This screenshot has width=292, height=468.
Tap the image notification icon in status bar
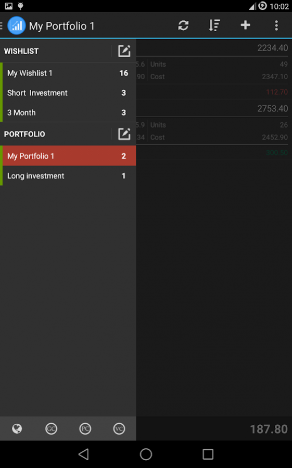9,6
